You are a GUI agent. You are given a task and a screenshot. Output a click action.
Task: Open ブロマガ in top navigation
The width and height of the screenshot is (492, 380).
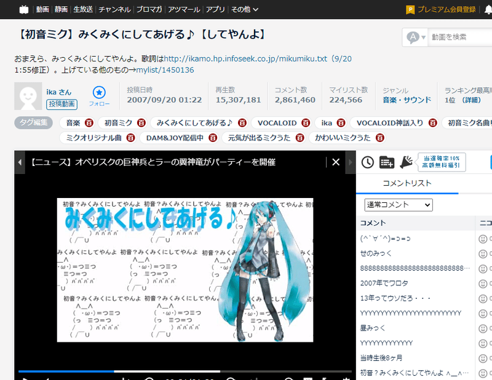(x=149, y=9)
